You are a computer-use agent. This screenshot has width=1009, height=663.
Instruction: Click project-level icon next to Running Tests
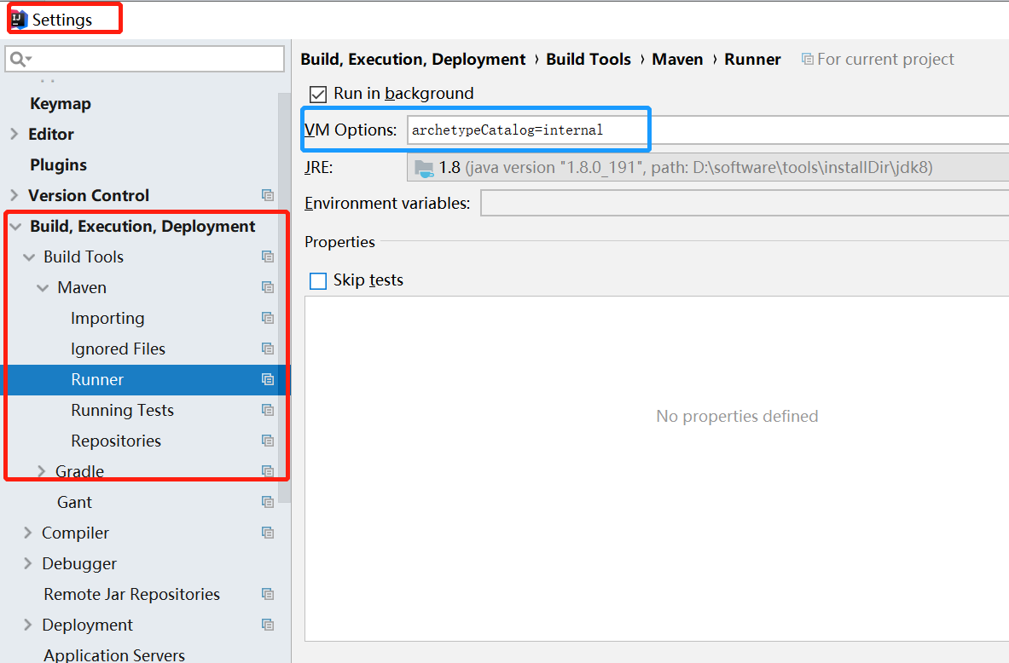(x=268, y=410)
